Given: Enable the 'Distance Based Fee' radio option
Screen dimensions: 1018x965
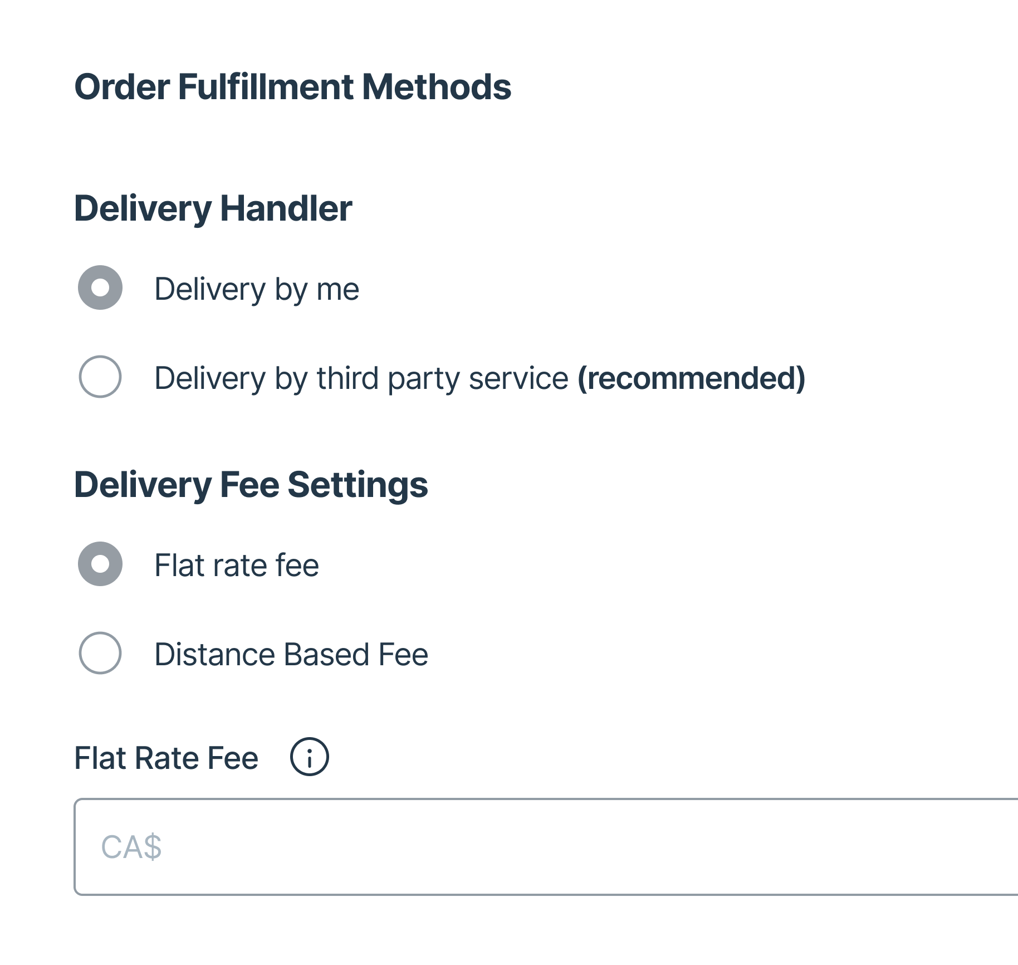Looking at the screenshot, I should 100,653.
